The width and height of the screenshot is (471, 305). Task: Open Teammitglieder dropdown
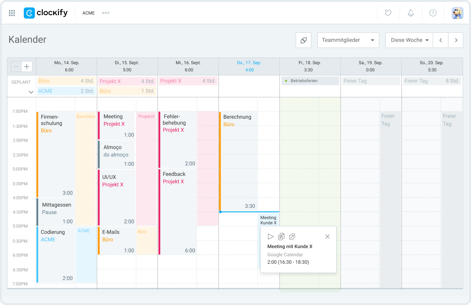(x=348, y=40)
